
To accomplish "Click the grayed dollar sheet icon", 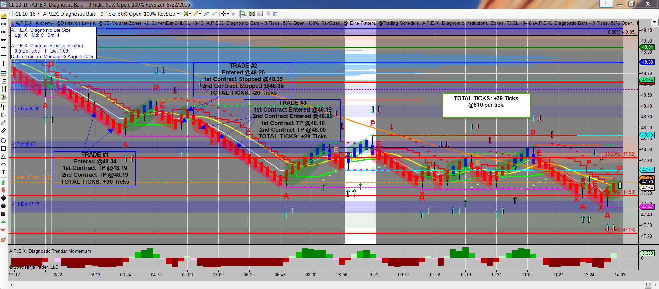I will 268,14.
